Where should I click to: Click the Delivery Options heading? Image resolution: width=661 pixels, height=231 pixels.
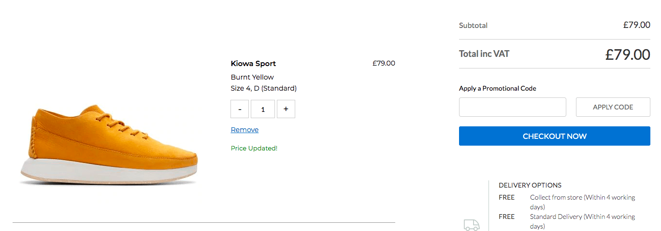530,185
